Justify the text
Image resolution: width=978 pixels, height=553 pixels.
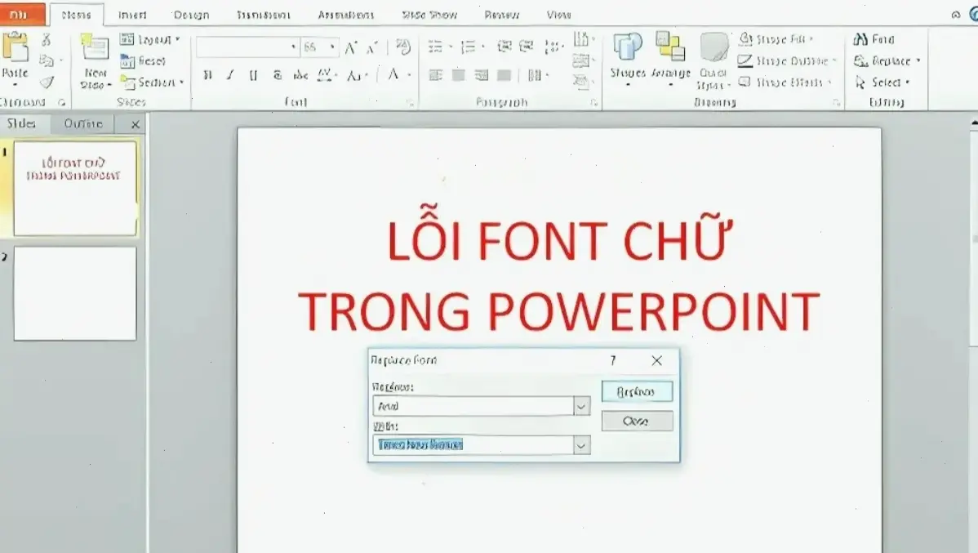tap(504, 75)
